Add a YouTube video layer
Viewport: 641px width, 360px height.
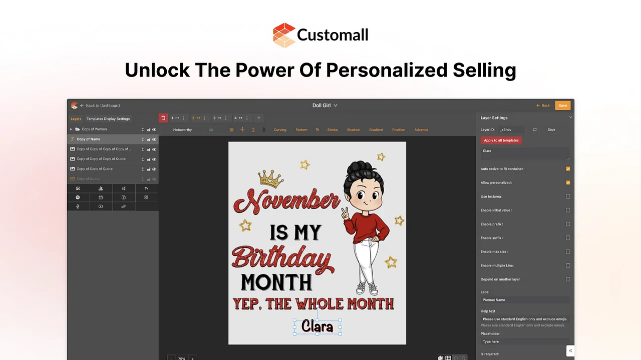(x=101, y=206)
